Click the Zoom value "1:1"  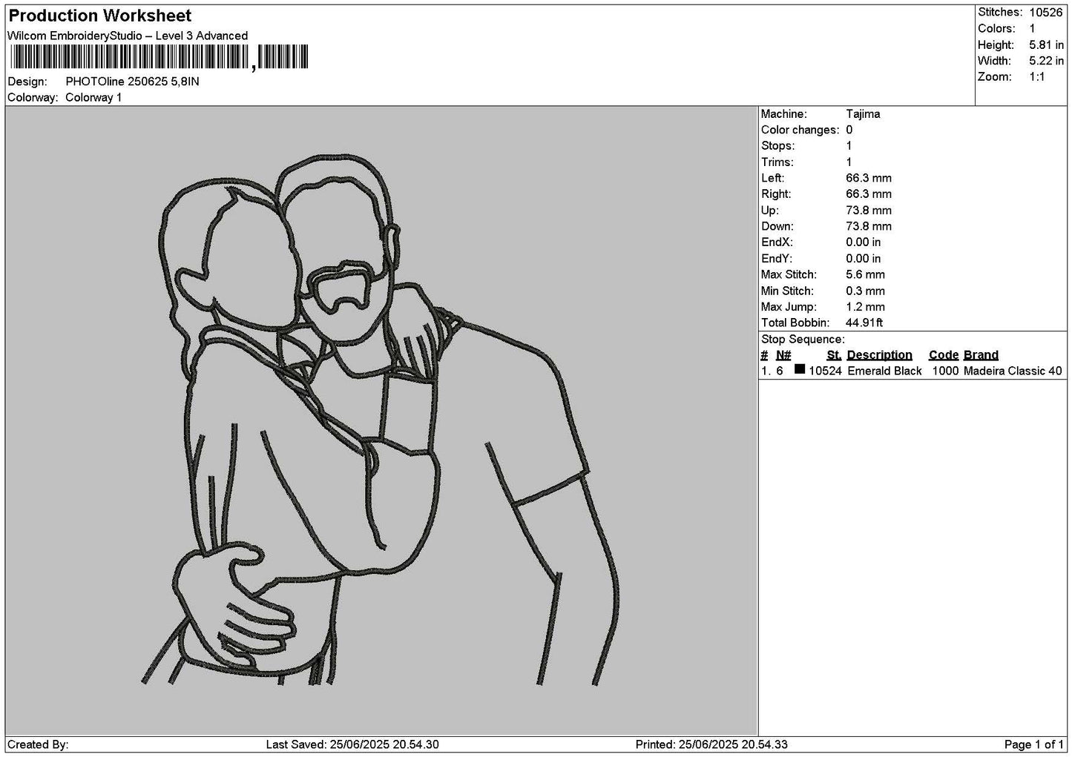pos(1037,77)
